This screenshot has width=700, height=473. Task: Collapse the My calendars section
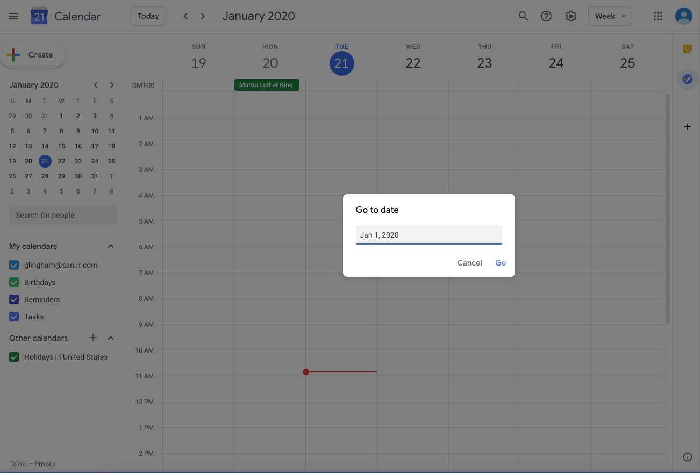111,246
